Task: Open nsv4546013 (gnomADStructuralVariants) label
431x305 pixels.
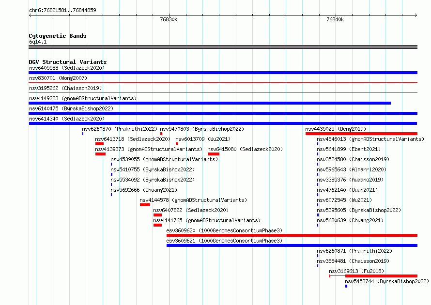Action: point(370,139)
